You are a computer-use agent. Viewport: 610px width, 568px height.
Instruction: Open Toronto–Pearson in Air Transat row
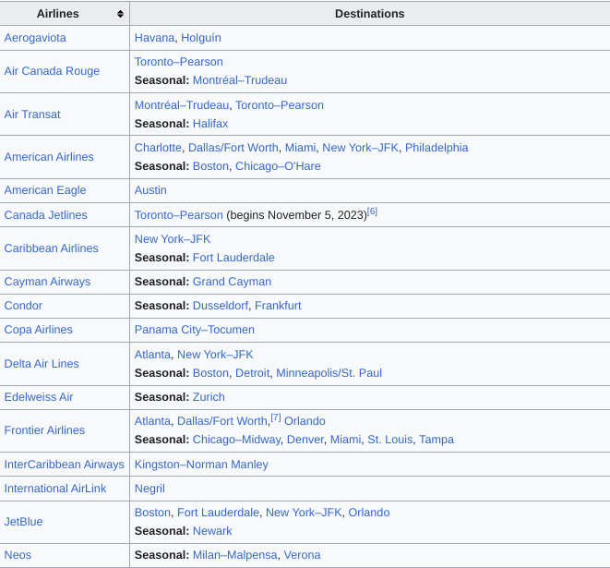click(280, 105)
